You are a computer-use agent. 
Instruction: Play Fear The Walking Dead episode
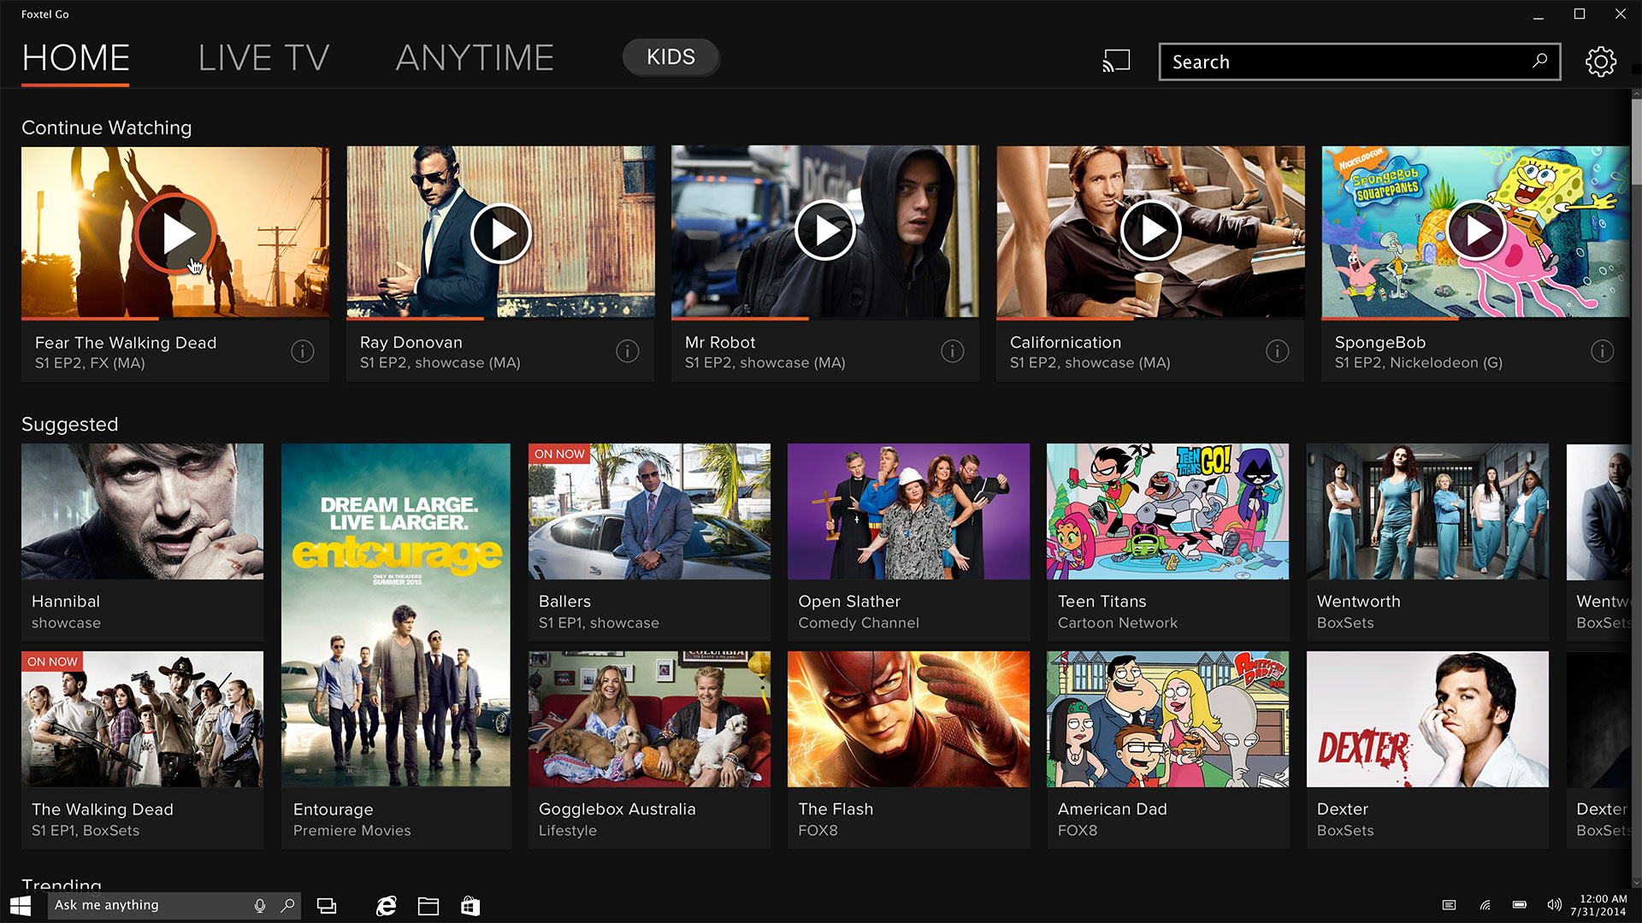click(175, 232)
